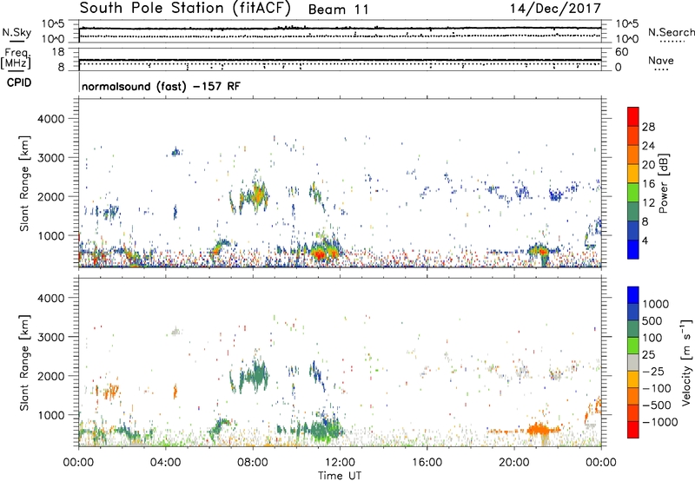Click the Time UT axis label

(340, 476)
